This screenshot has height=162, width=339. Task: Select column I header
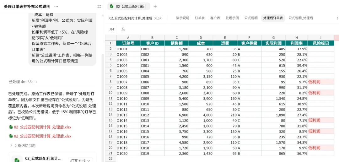click(321, 38)
